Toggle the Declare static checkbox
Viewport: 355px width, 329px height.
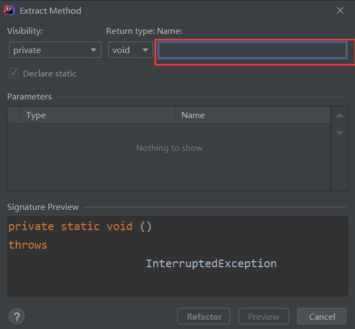(14, 73)
